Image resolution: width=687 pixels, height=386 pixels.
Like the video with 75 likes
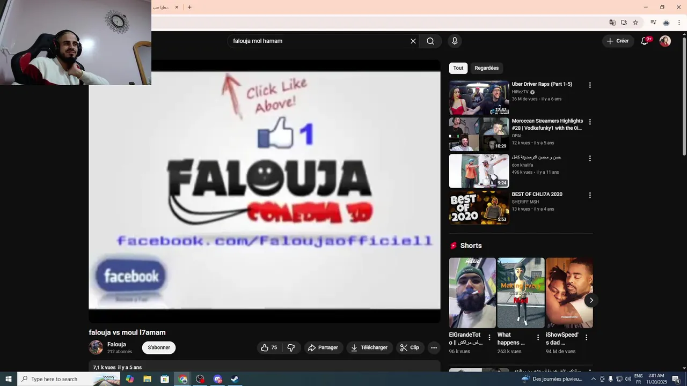[x=269, y=347]
